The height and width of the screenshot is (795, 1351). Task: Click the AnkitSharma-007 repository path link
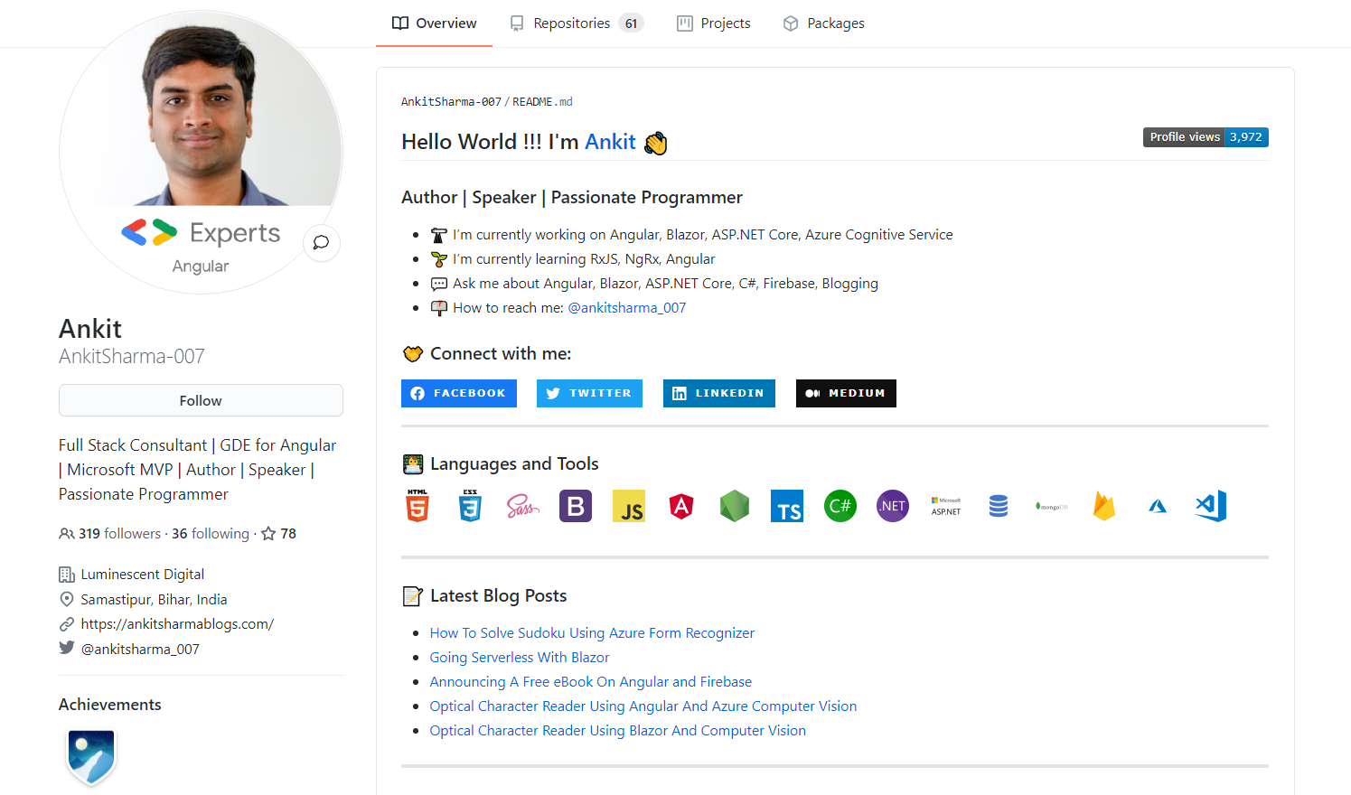pos(451,102)
